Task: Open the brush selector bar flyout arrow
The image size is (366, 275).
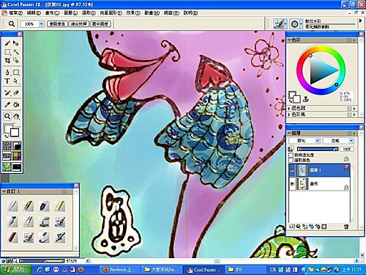Action: click(x=361, y=21)
